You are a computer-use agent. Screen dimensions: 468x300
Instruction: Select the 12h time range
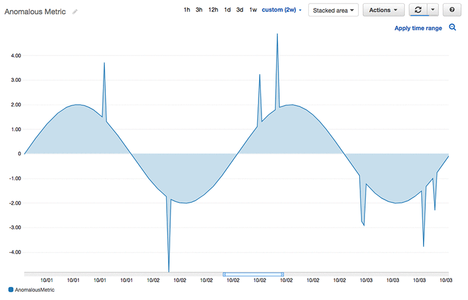(x=213, y=10)
